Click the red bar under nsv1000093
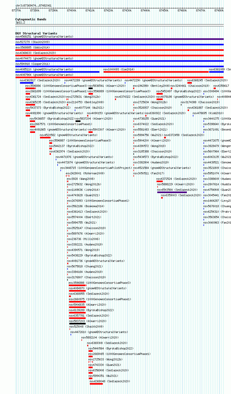Screen dimensions: 231x394 pos(156,72)
